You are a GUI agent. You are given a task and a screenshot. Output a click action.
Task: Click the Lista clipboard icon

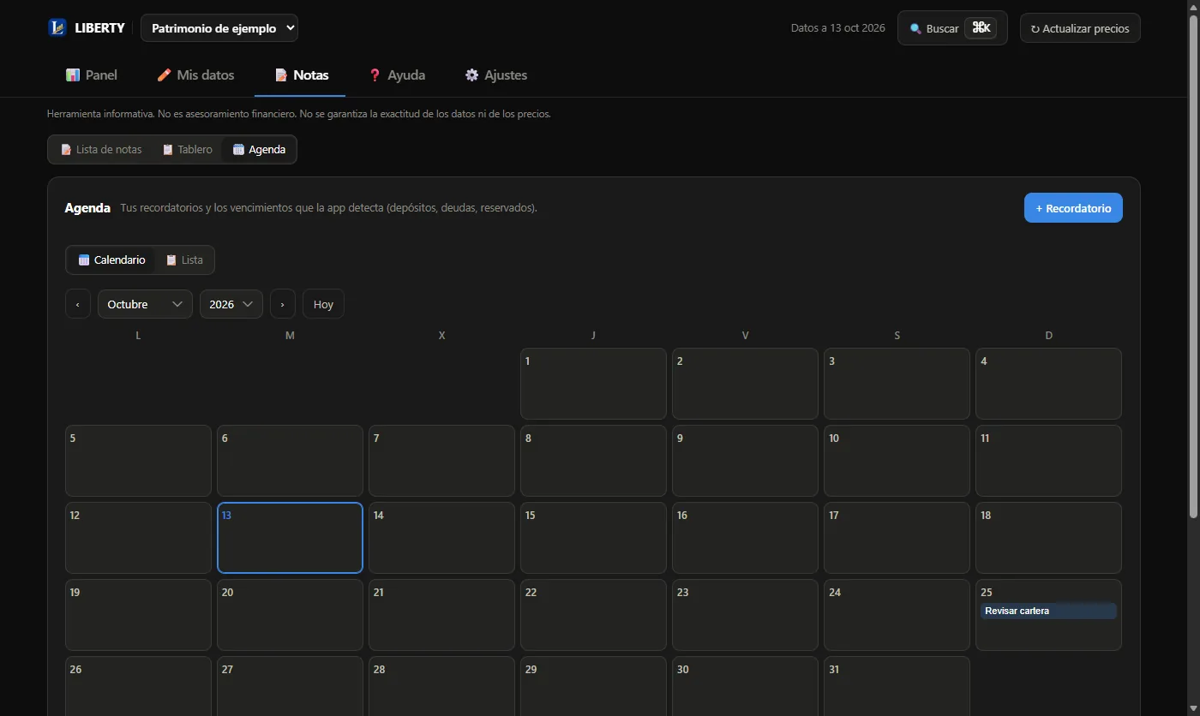tap(171, 260)
